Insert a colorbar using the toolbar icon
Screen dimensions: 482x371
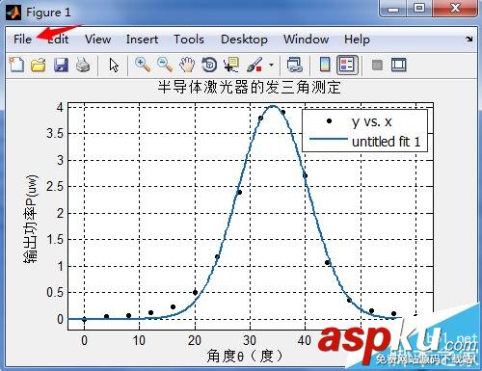pyautogui.click(x=325, y=65)
